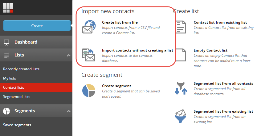Image resolution: width=261 pixels, height=136 pixels.
Task: Open Saved segments
Action: pyautogui.click(x=17, y=125)
